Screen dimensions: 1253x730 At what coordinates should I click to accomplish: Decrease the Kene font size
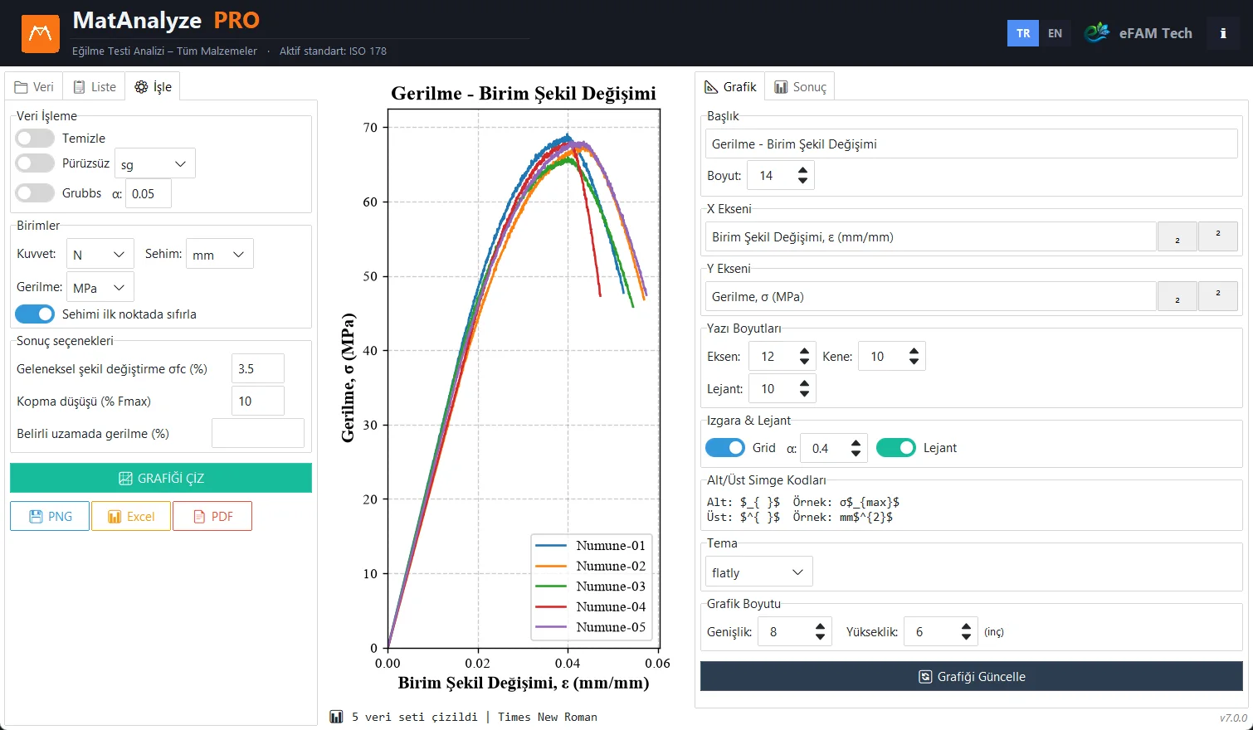coord(914,361)
